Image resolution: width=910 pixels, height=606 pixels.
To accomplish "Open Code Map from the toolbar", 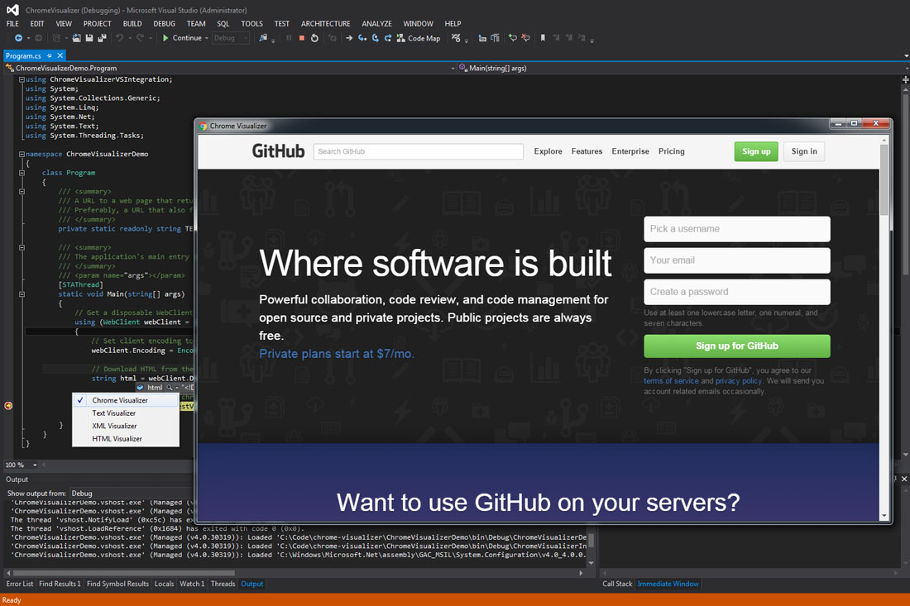I will [419, 38].
